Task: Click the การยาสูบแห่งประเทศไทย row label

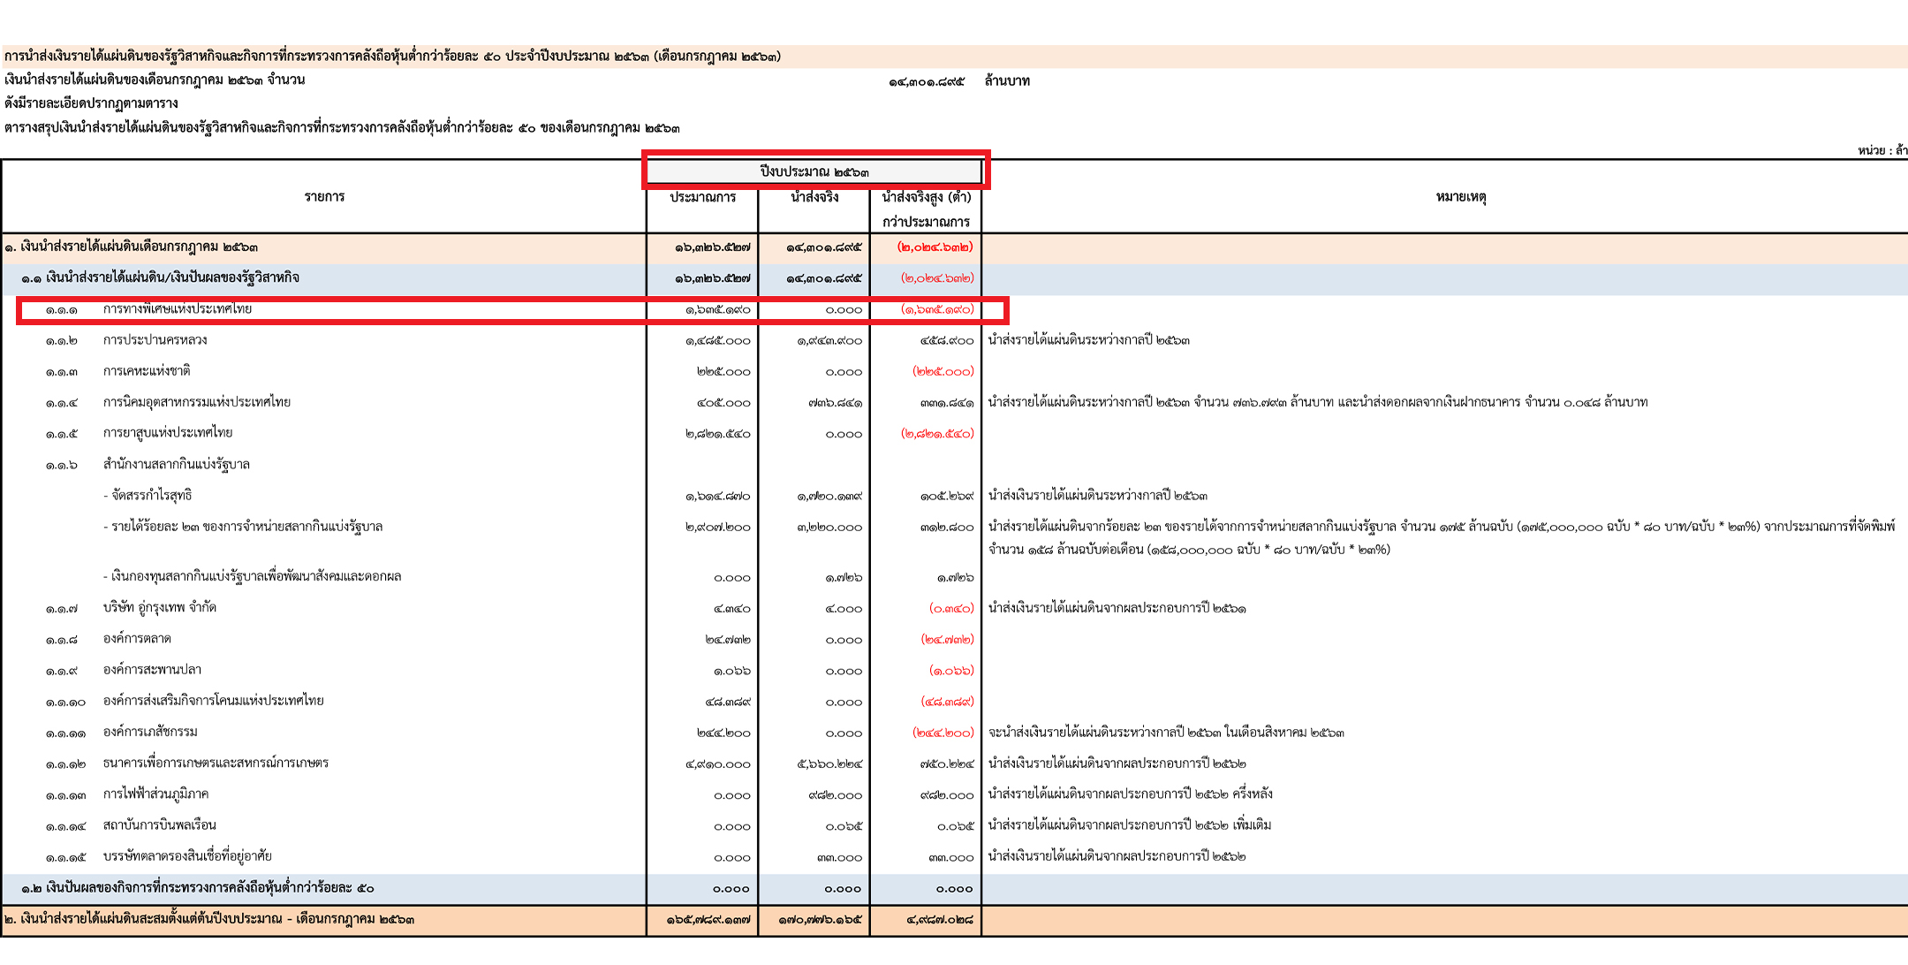Action: (x=168, y=433)
